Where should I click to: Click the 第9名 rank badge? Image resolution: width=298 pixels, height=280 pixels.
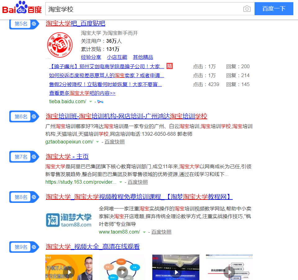point(24,247)
